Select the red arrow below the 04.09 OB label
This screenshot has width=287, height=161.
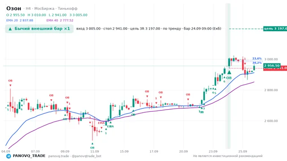(x=10, y=85)
